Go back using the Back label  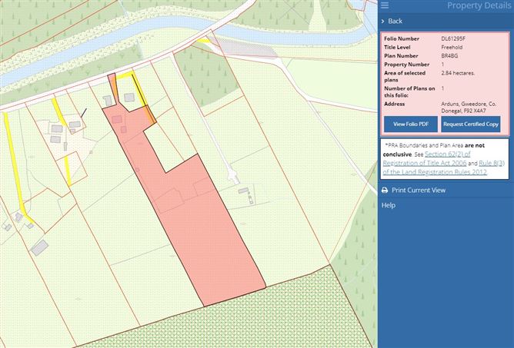pos(396,22)
